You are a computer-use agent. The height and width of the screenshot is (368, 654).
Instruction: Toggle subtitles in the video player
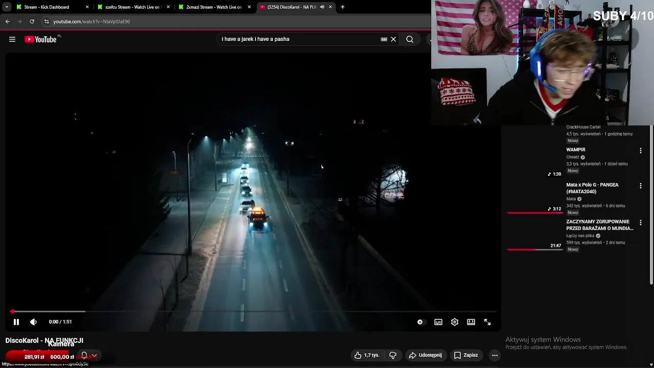coord(438,322)
